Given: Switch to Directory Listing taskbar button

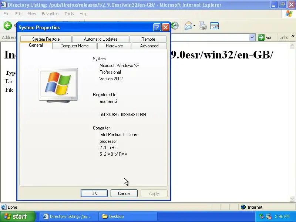Looking at the screenshot, I should pos(69,216).
